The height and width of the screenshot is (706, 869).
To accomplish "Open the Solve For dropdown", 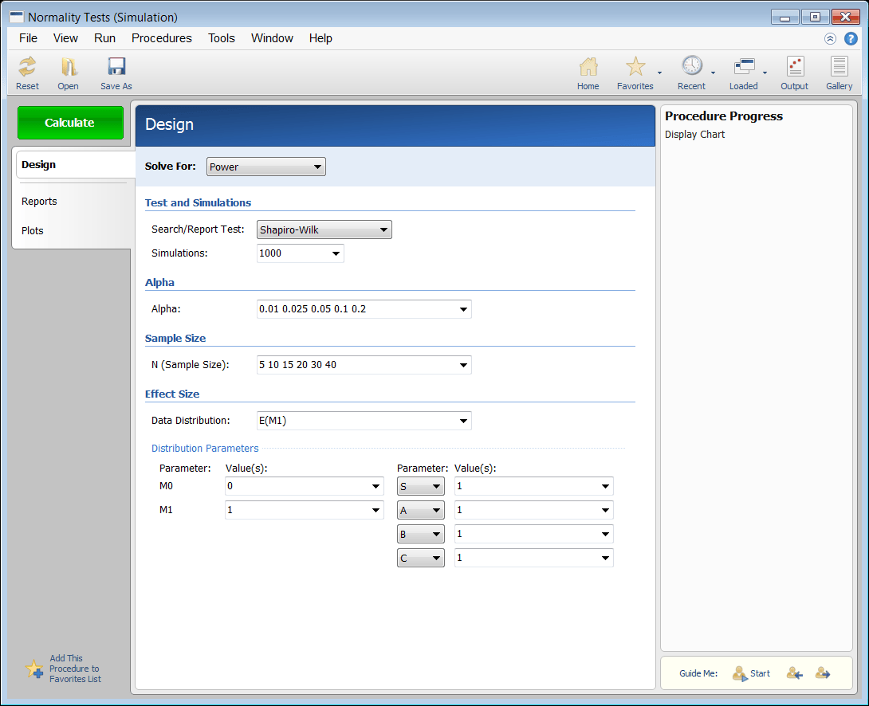I will (x=266, y=167).
